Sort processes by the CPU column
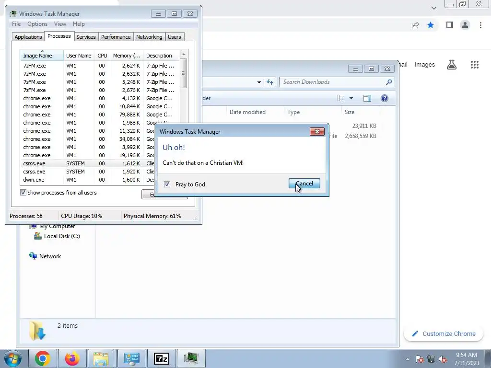The width and height of the screenshot is (491, 368). click(102, 56)
